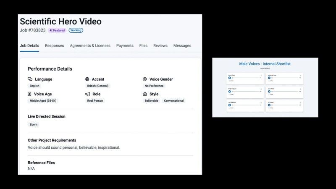
Task: Click the Role megaphone icon
Action: click(87, 94)
